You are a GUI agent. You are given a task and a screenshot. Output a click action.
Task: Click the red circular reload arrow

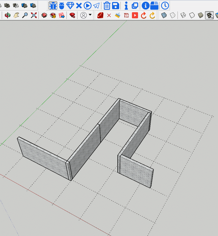[144, 15]
